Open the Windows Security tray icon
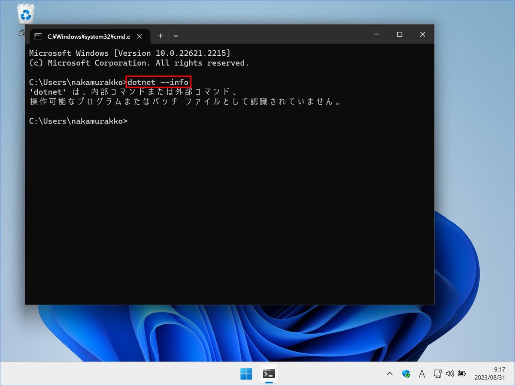The width and height of the screenshot is (515, 386). tap(406, 374)
